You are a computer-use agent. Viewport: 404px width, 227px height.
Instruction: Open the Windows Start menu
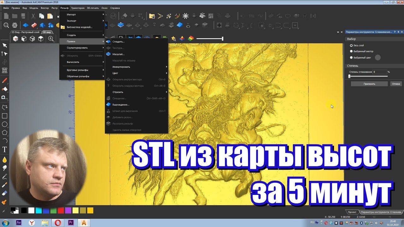coord(6,223)
